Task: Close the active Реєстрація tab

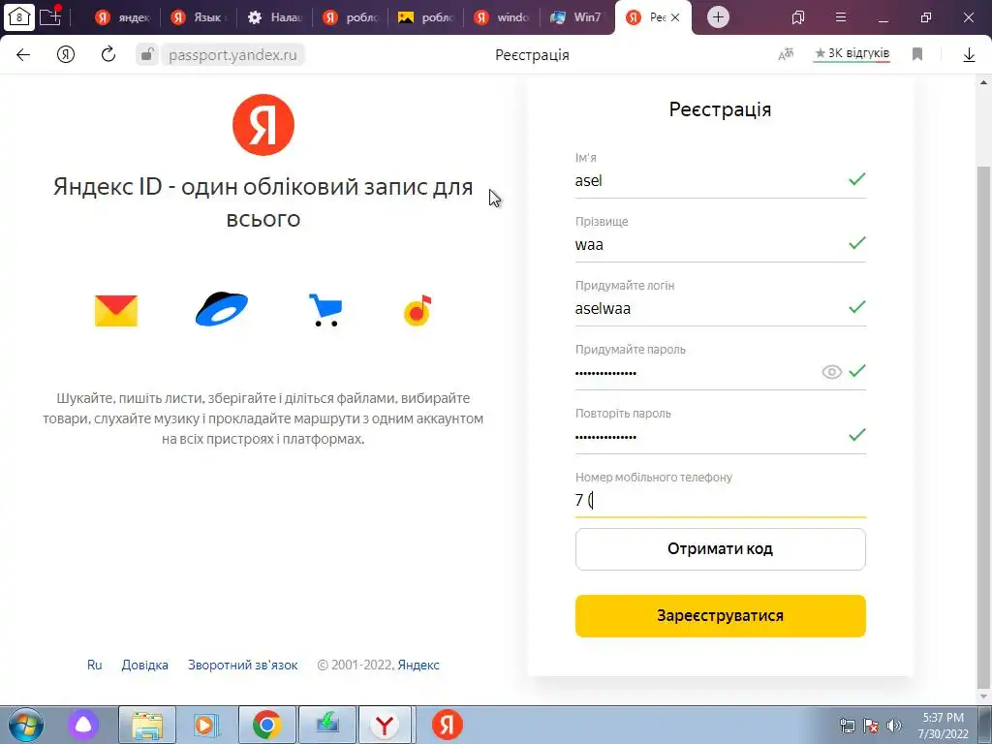Action: pyautogui.click(x=675, y=17)
